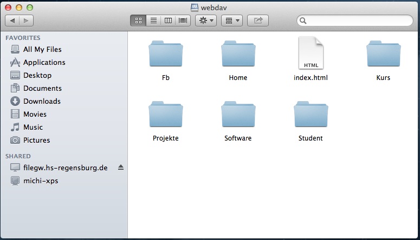Click the FAVORITES section header
The width and height of the screenshot is (420, 240).
tap(23, 38)
